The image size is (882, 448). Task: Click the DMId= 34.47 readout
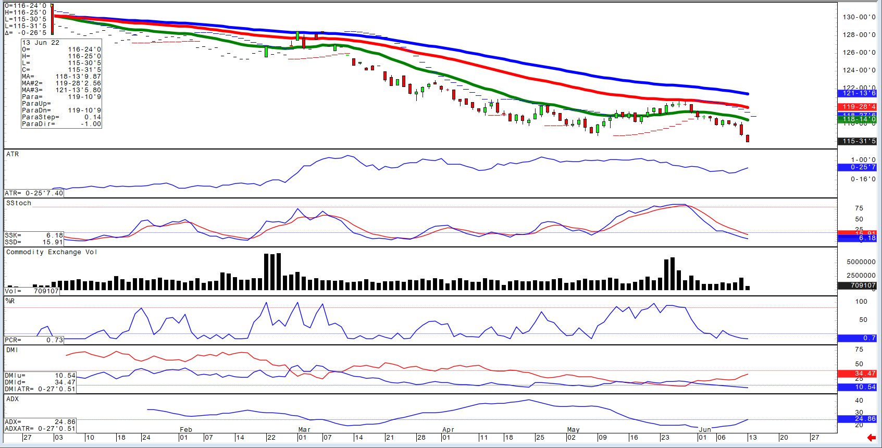40,382
